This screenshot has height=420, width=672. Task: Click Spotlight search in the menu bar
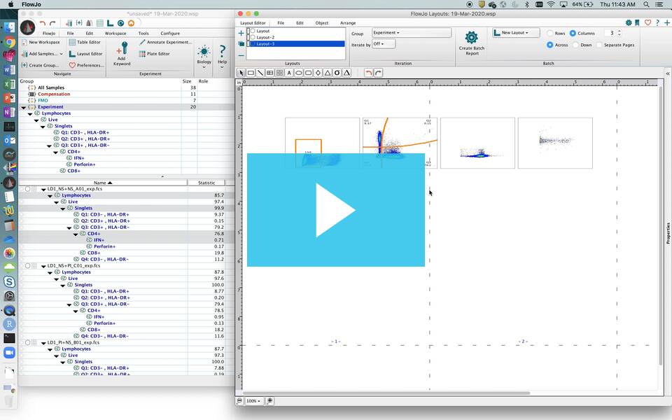point(646,4)
